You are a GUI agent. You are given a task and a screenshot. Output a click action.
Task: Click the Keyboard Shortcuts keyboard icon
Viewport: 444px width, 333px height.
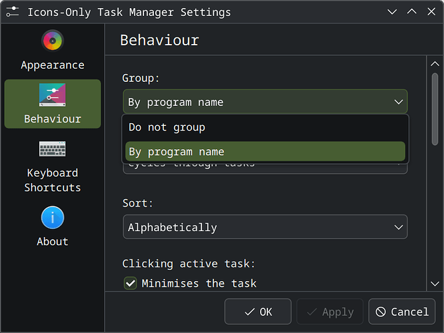coord(52,149)
